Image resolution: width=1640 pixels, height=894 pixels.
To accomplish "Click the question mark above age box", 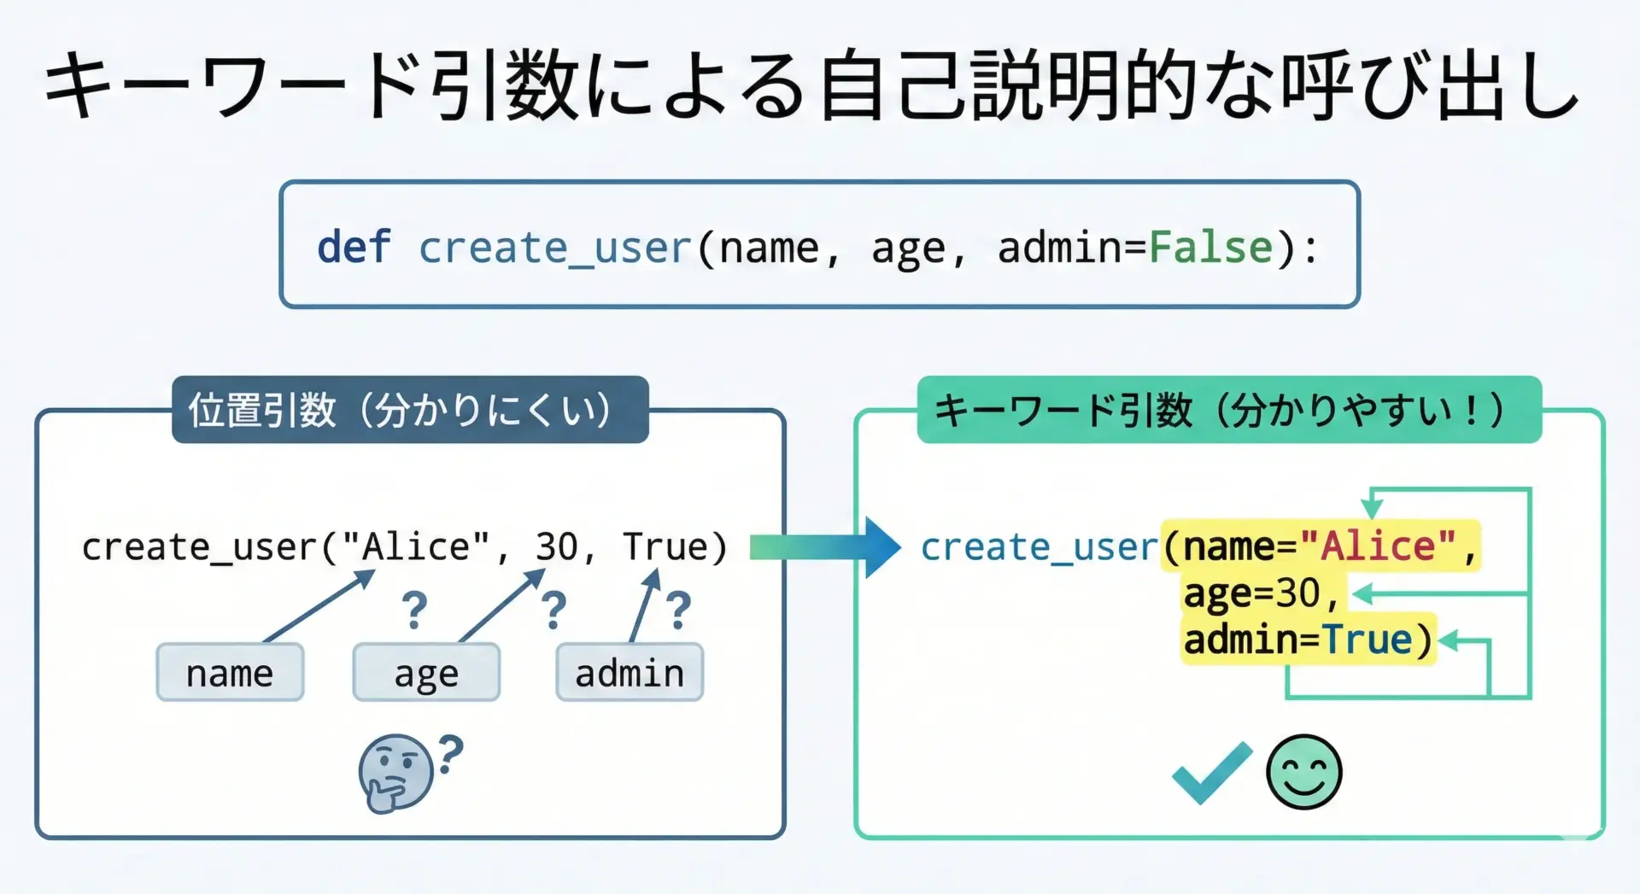I will coord(415,610).
